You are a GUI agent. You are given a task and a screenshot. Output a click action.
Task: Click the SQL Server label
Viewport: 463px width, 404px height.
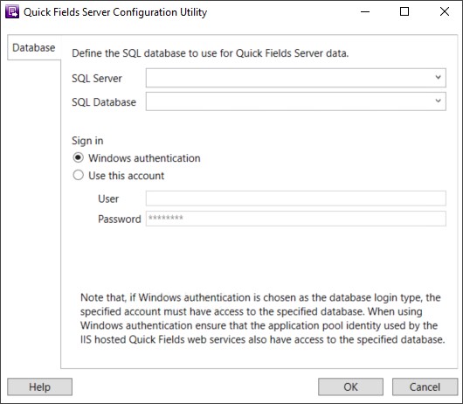click(97, 79)
